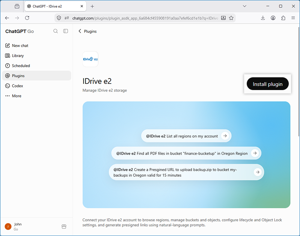Click arrow on Find all PDF files prompt

(x=255, y=153)
